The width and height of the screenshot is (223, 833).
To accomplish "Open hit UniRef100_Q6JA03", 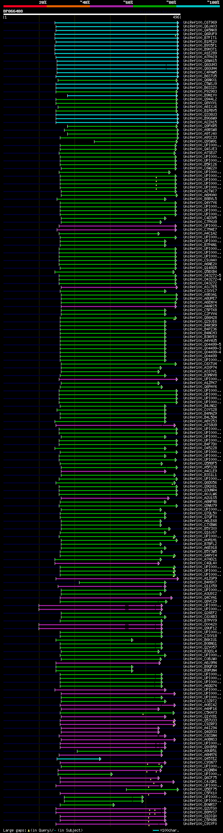I will coord(200,26).
